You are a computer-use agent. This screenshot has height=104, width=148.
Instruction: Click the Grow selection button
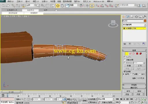(x=140, y=66)
